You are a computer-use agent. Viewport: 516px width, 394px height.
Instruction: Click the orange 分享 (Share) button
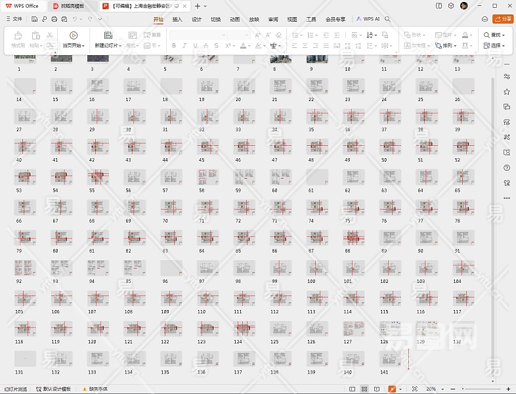(x=504, y=19)
